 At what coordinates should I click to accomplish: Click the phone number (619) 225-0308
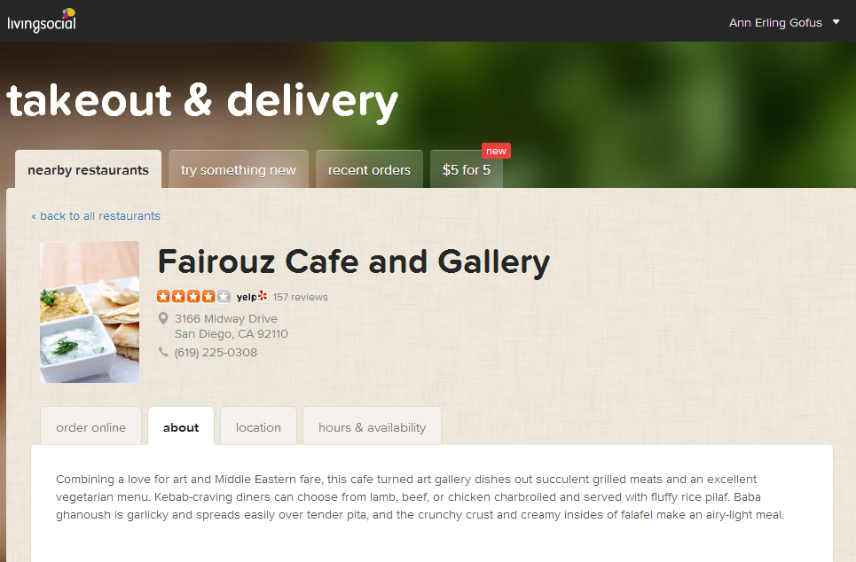(x=216, y=353)
